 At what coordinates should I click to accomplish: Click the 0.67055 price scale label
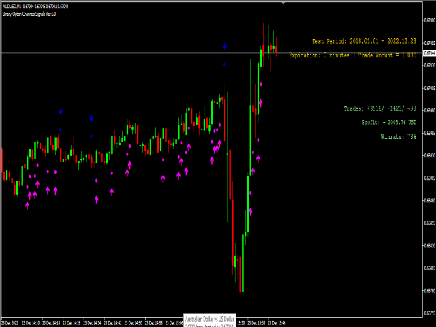(x=429, y=43)
